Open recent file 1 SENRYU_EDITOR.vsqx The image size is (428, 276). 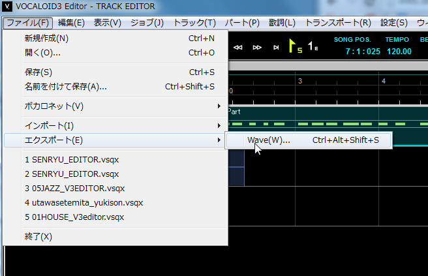pyautogui.click(x=115, y=160)
